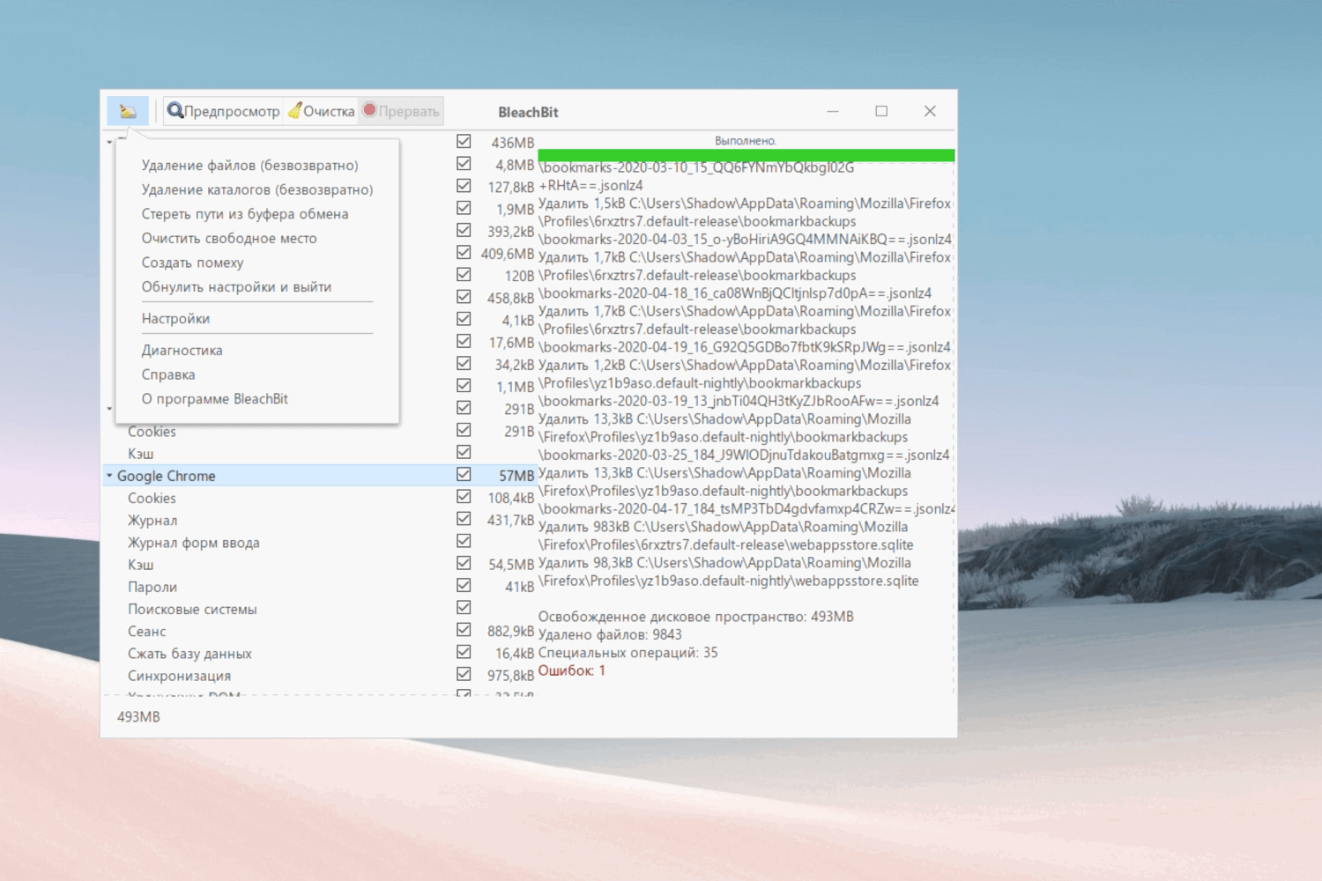
Task: Select Диагностика in the menu
Action: (182, 350)
